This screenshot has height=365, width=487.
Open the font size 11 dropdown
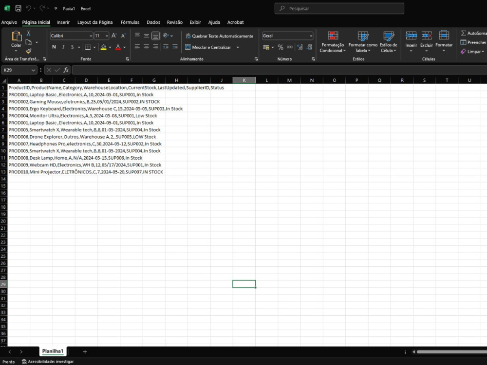[107, 36]
